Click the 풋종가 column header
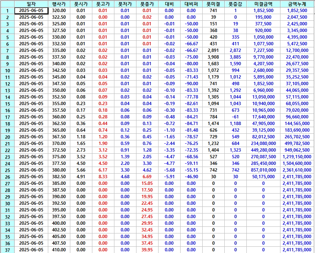 pyautogui.click(x=147, y=4)
